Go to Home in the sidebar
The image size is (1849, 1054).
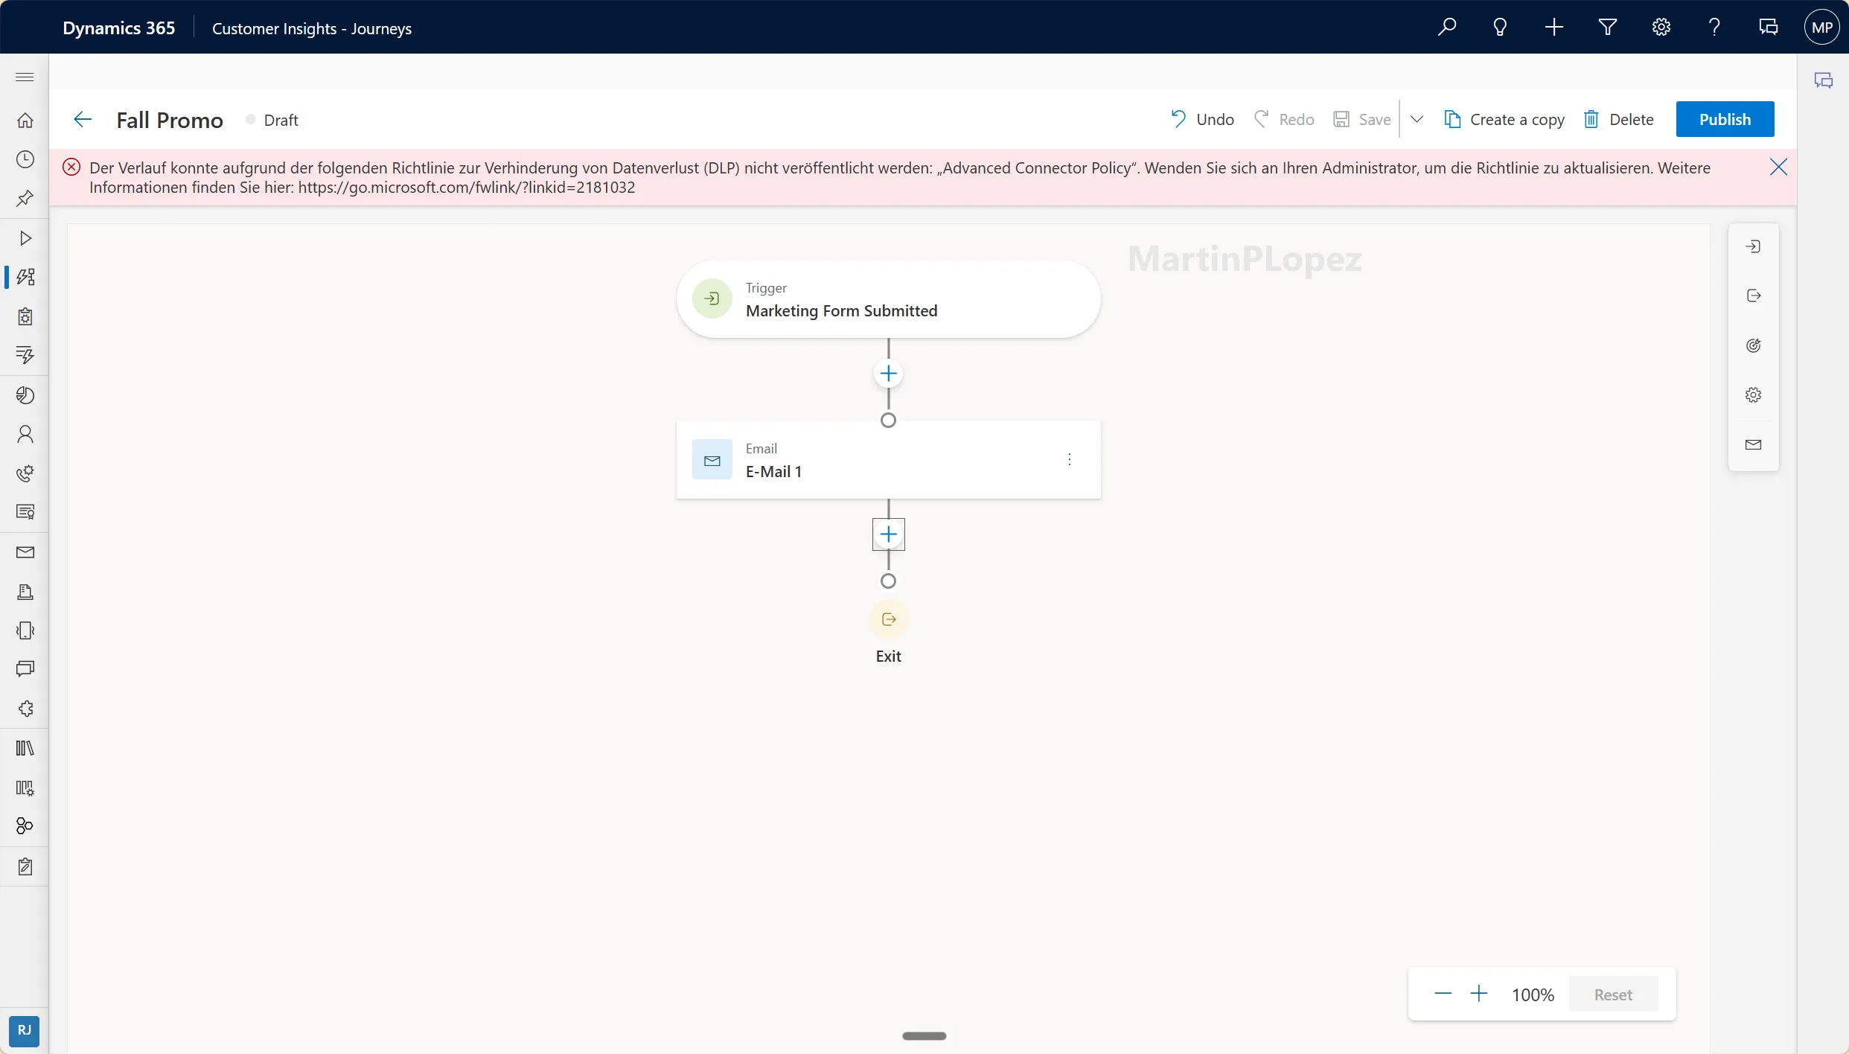(x=25, y=120)
